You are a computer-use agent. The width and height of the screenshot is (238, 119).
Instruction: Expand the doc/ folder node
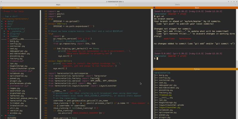coord(10,24)
